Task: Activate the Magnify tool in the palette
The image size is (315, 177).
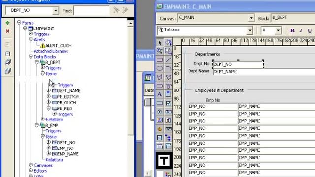Action: click(x=160, y=51)
